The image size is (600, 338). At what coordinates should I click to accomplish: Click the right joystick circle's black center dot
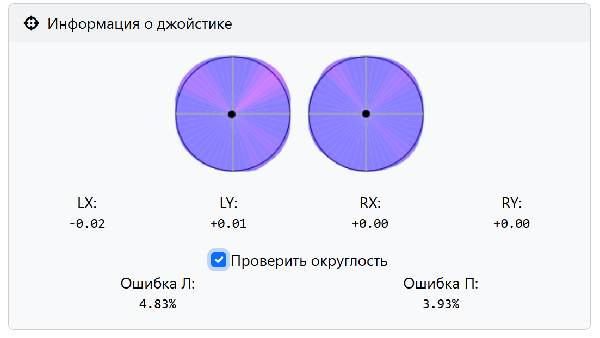click(x=366, y=114)
